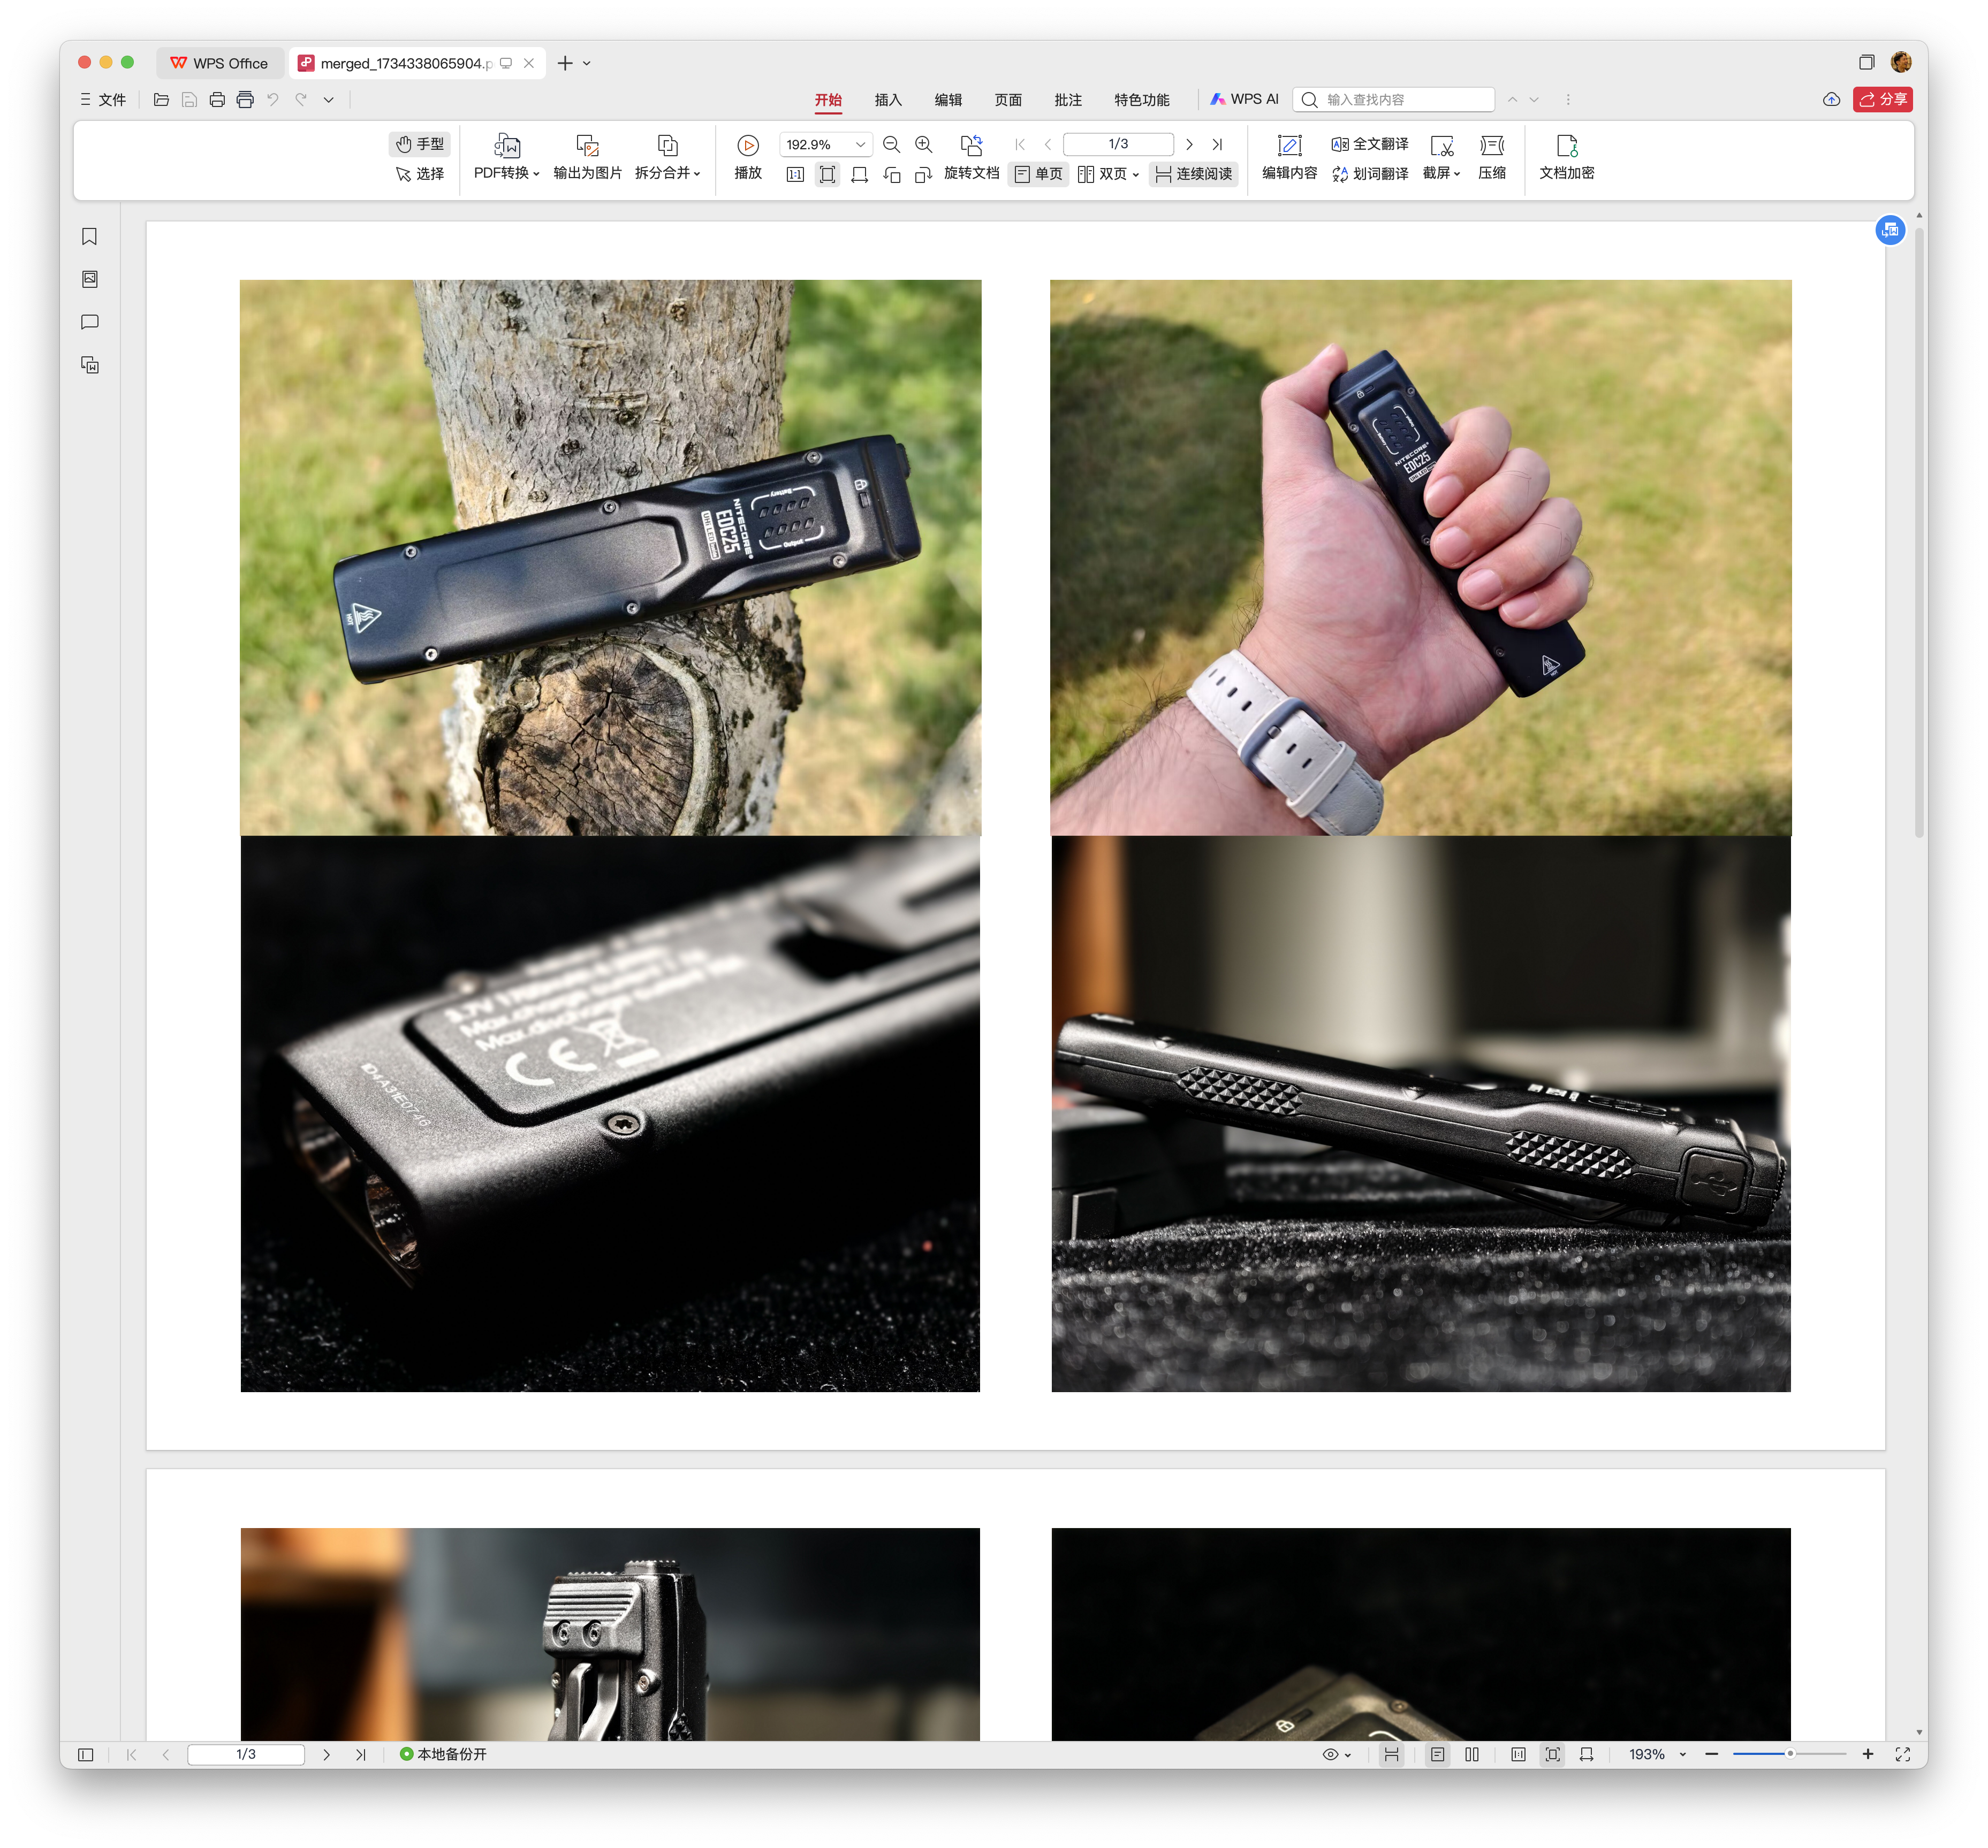This screenshot has height=1848, width=1988.
Task: Click the red Share (分享) button
Action: 1882,99
